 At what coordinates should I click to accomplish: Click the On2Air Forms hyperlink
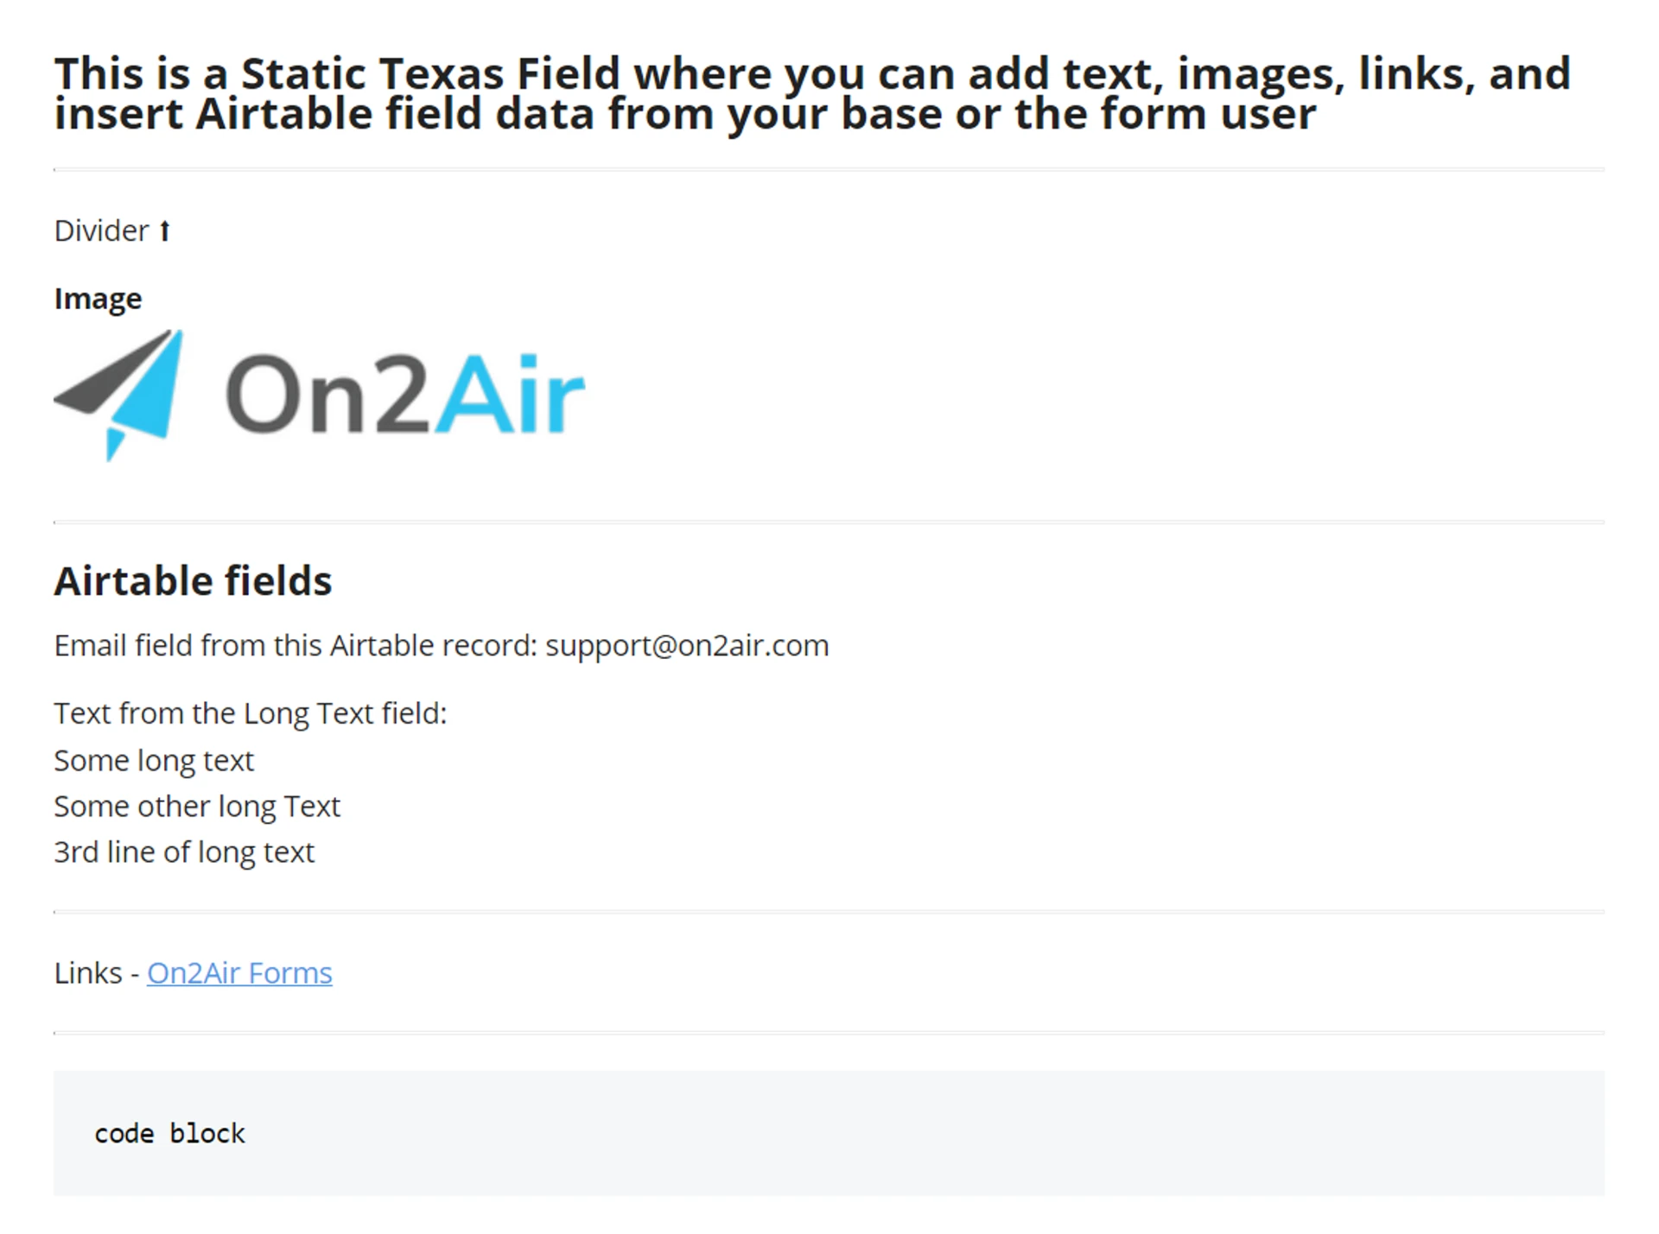pos(239,973)
